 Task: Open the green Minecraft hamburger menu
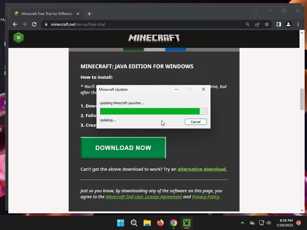[x=19, y=37]
